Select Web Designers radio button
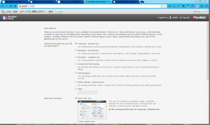The image size is (210, 125). (x=76, y=73)
